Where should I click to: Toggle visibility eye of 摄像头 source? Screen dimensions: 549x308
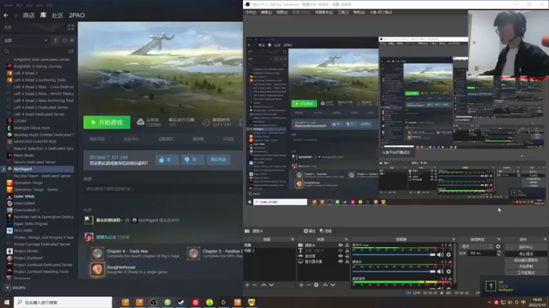point(340,245)
